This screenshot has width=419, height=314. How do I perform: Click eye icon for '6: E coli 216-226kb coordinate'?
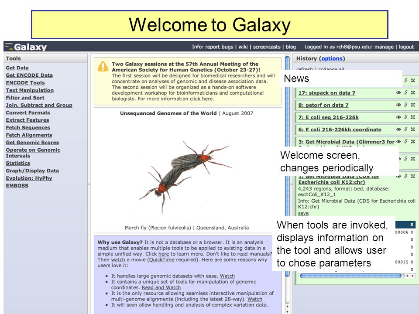[398, 130]
